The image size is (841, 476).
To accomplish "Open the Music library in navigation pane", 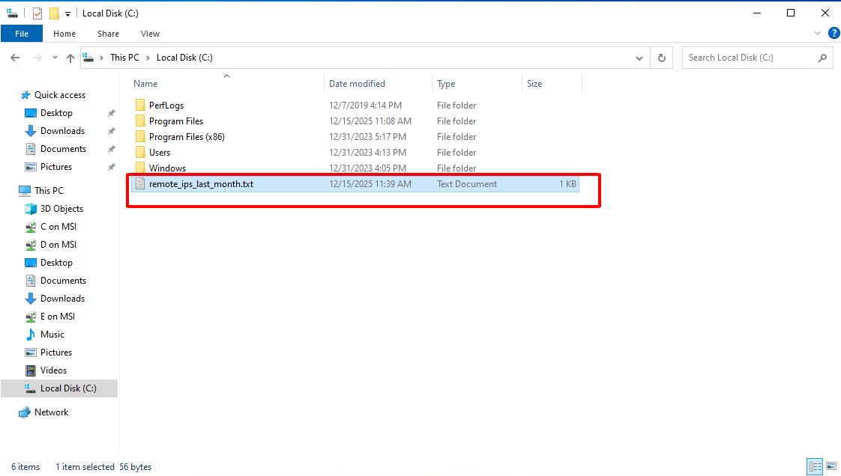I will 52,335.
